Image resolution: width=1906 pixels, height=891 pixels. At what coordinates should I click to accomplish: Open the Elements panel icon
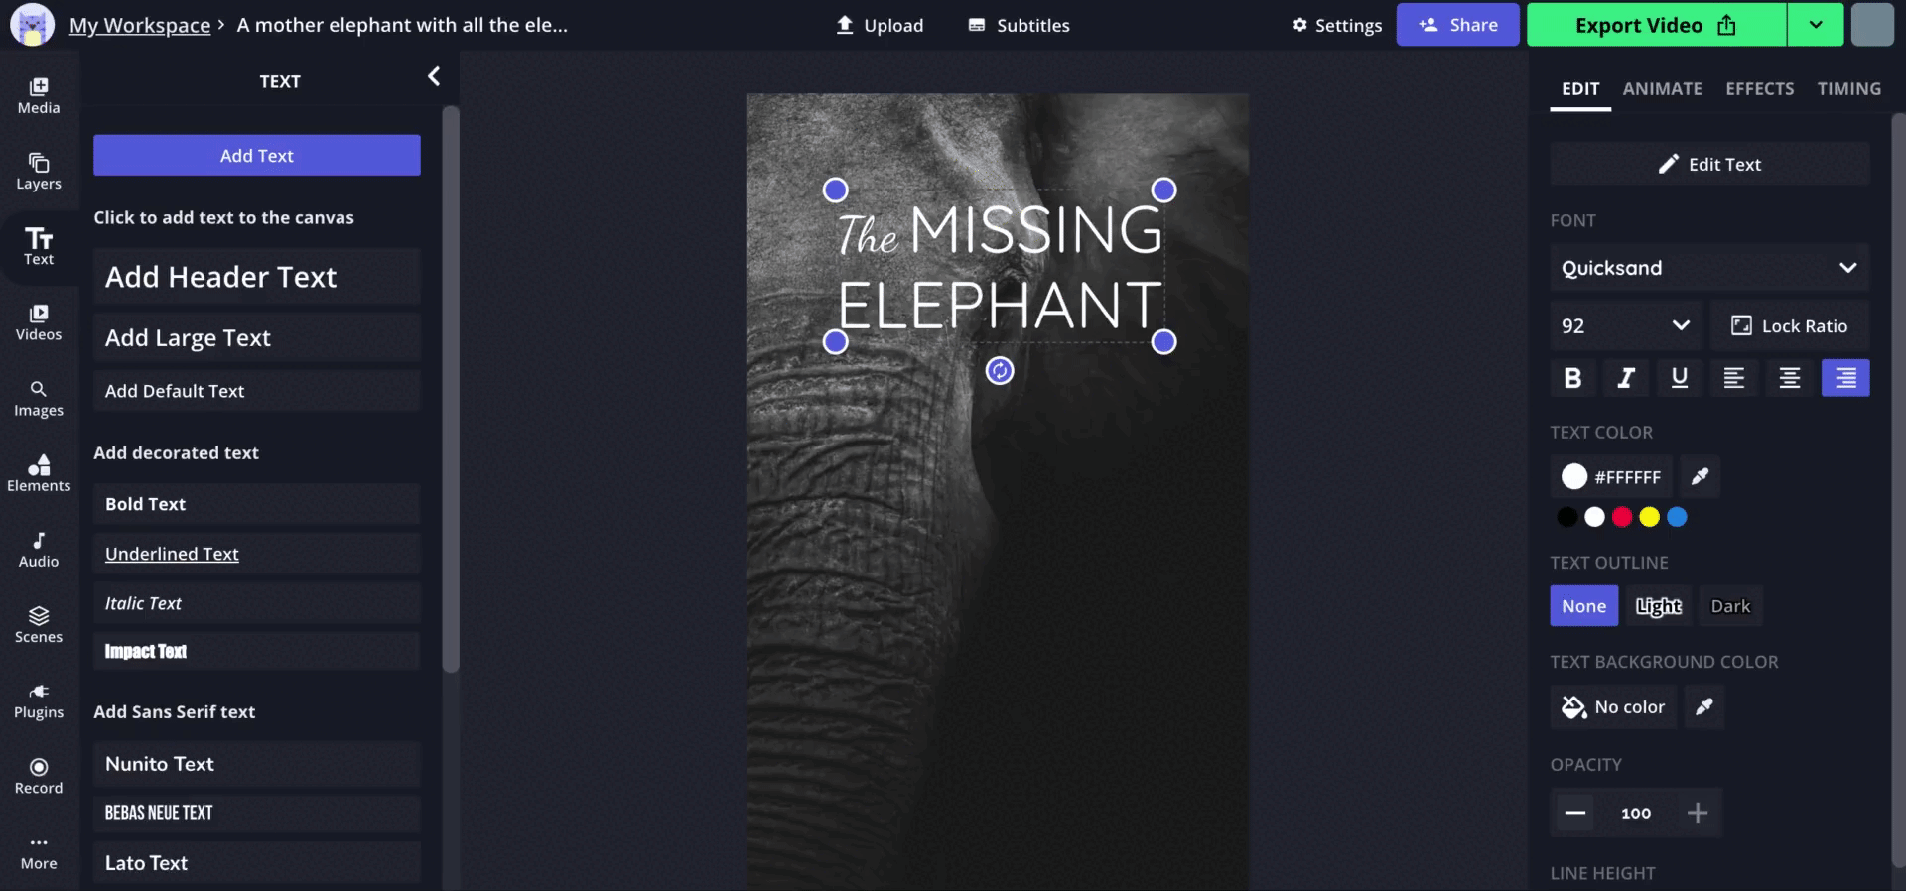point(39,473)
